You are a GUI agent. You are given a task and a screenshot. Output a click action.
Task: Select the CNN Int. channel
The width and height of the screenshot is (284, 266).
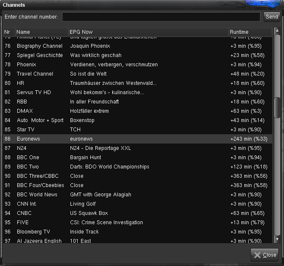coord(138,204)
